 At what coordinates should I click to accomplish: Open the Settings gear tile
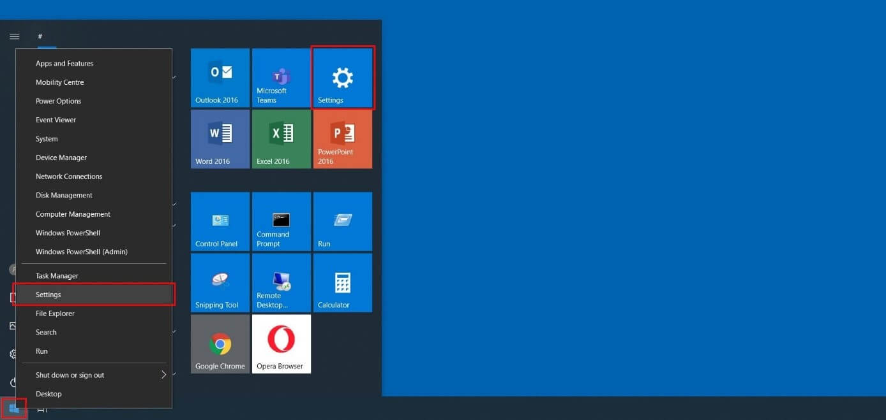(342, 77)
